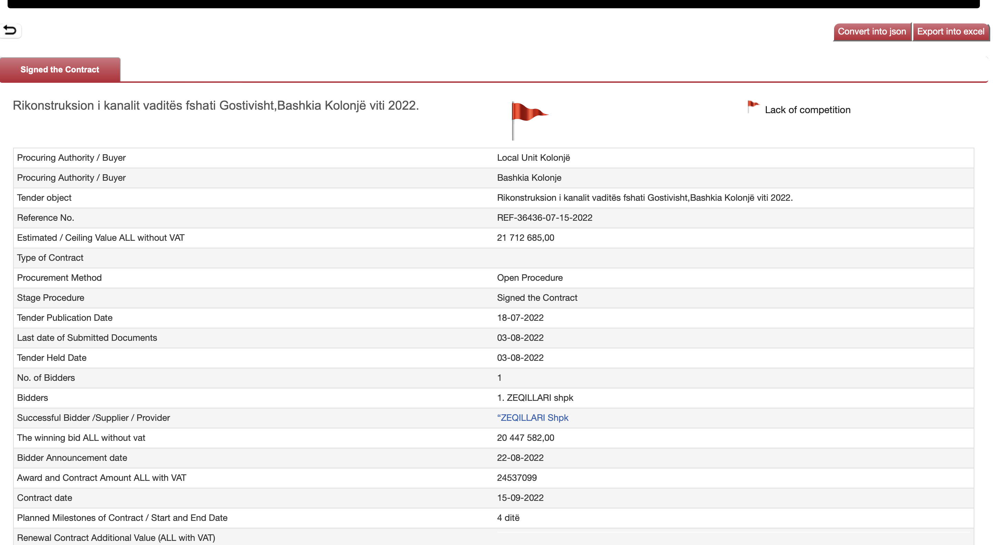Click Tender Held Date value 03-08-2022
Screen dimensions: 993x545
520,358
